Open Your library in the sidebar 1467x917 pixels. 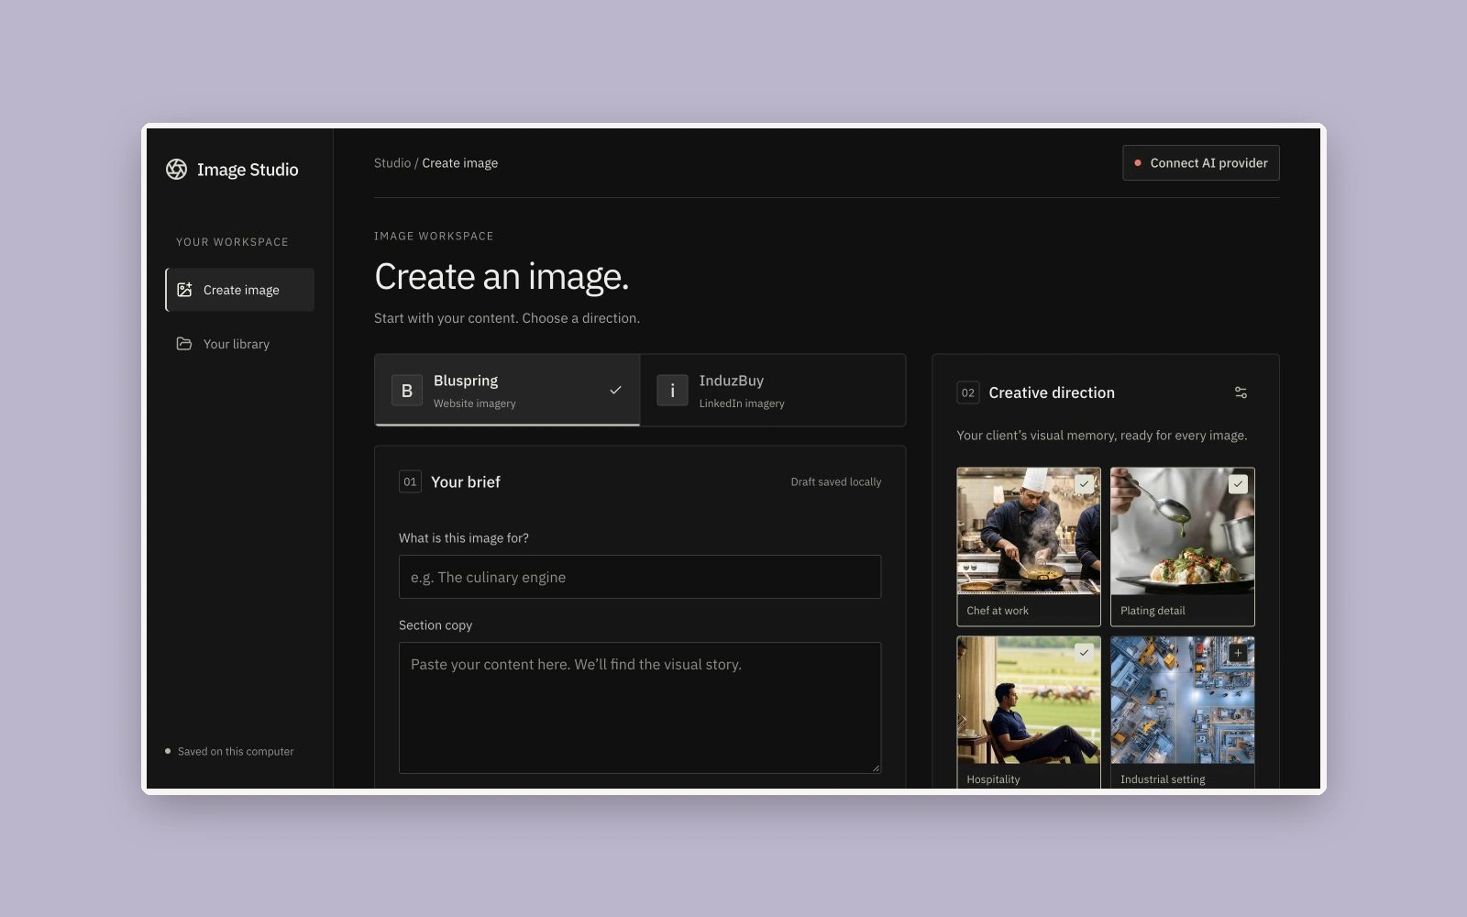[240, 344]
